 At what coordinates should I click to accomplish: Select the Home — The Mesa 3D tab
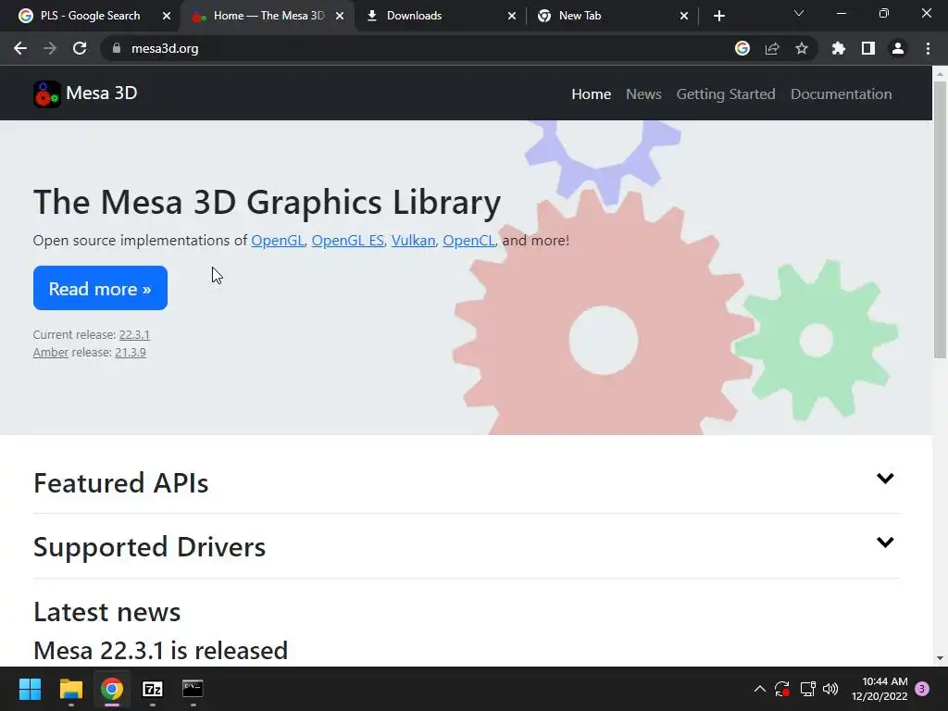(268, 16)
